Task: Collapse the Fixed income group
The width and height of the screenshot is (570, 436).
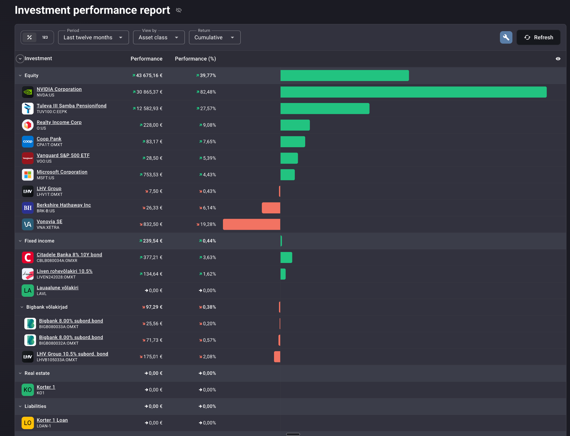Action: (x=20, y=241)
